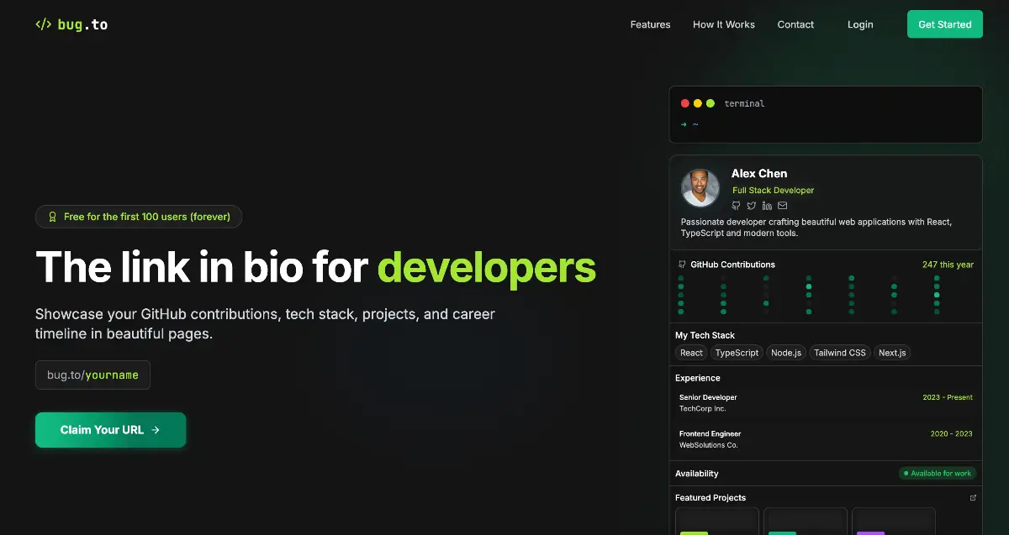Click the '2023 - Present' date text
This screenshot has width=1009, height=535.
coord(948,397)
